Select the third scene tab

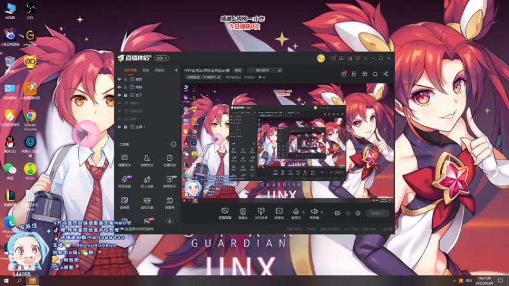(x=160, y=70)
